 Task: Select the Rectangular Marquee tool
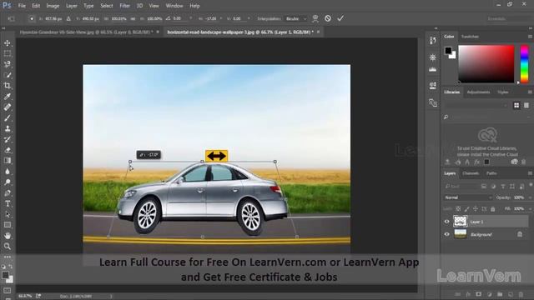point(8,53)
